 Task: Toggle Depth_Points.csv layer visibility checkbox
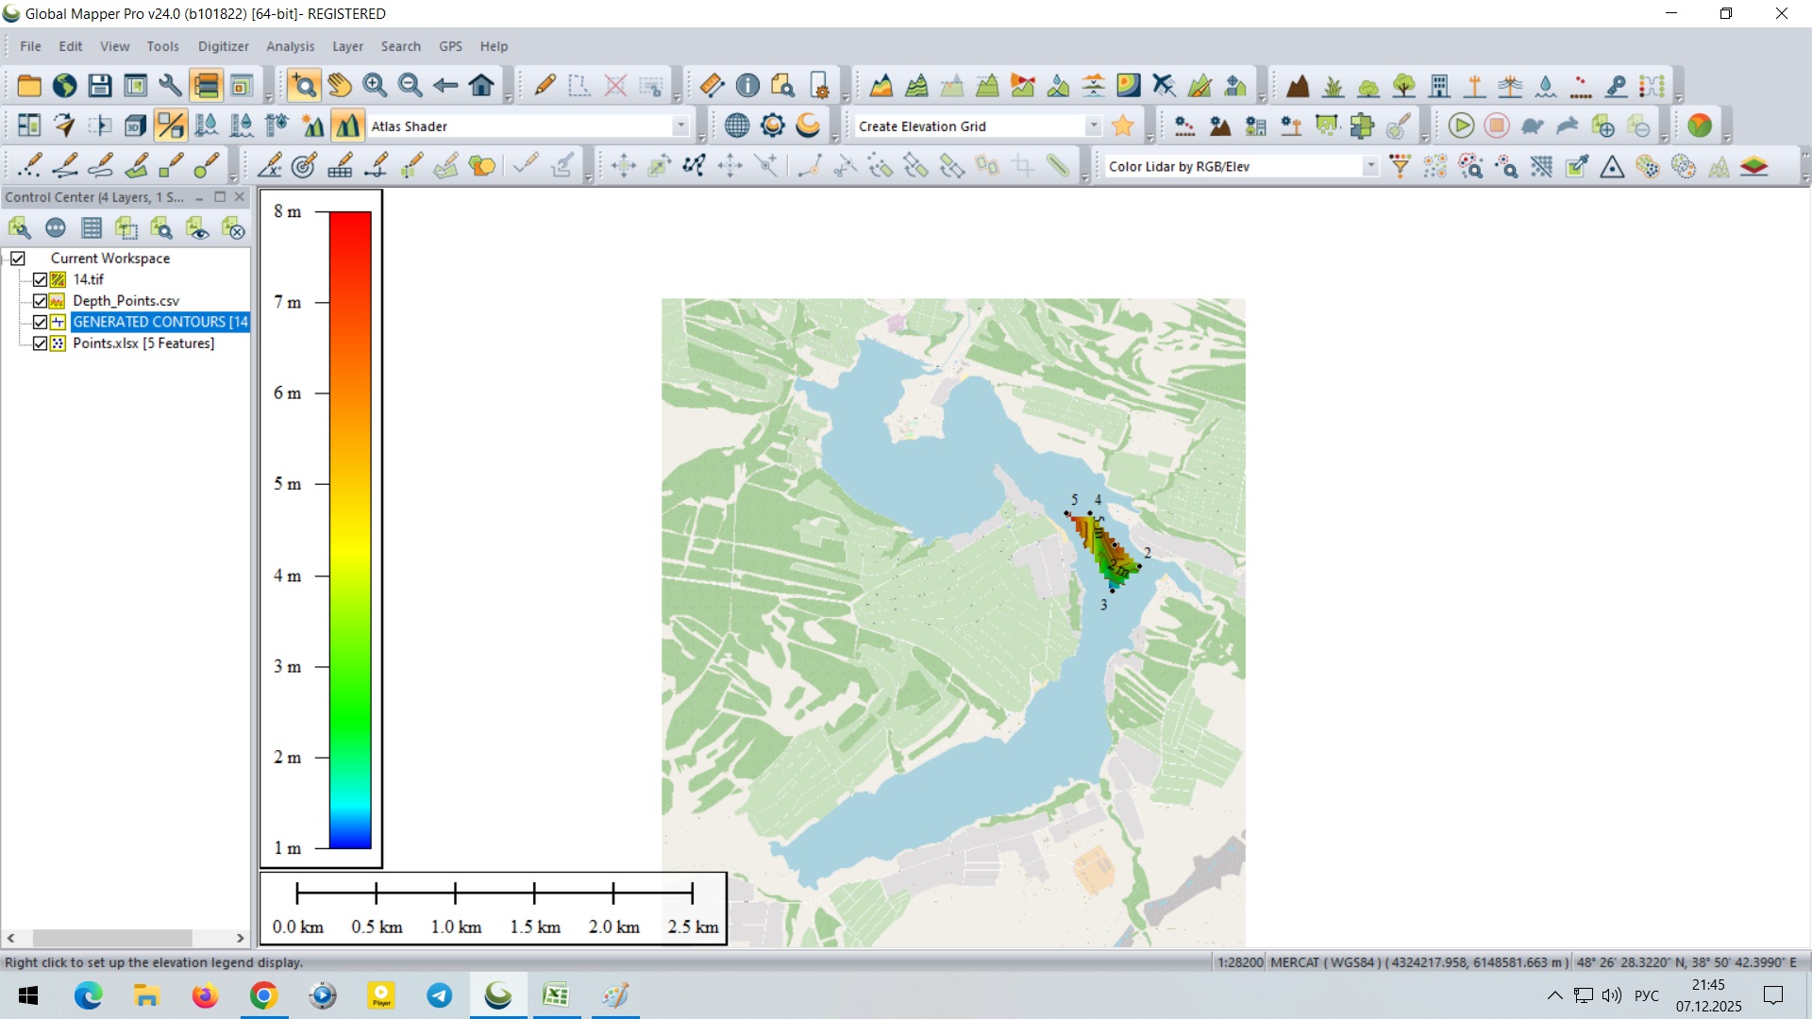pos(40,301)
